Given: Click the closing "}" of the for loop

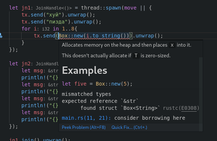Looking at the screenshot, I should pyautogui.click(x=23, y=43).
